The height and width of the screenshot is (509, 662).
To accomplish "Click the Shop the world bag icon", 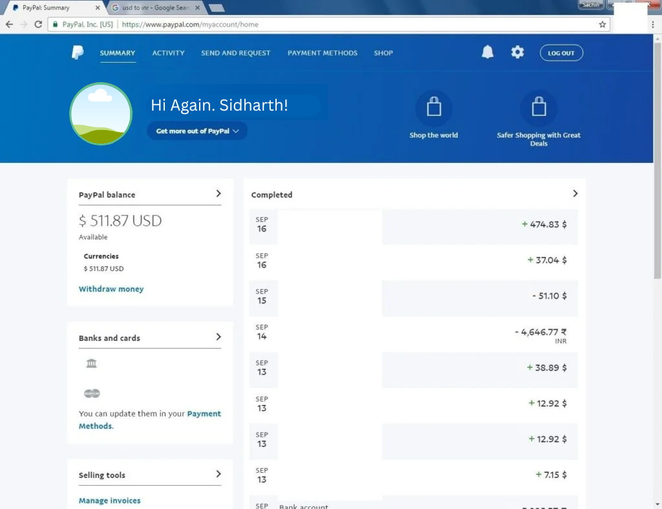I will tap(434, 107).
